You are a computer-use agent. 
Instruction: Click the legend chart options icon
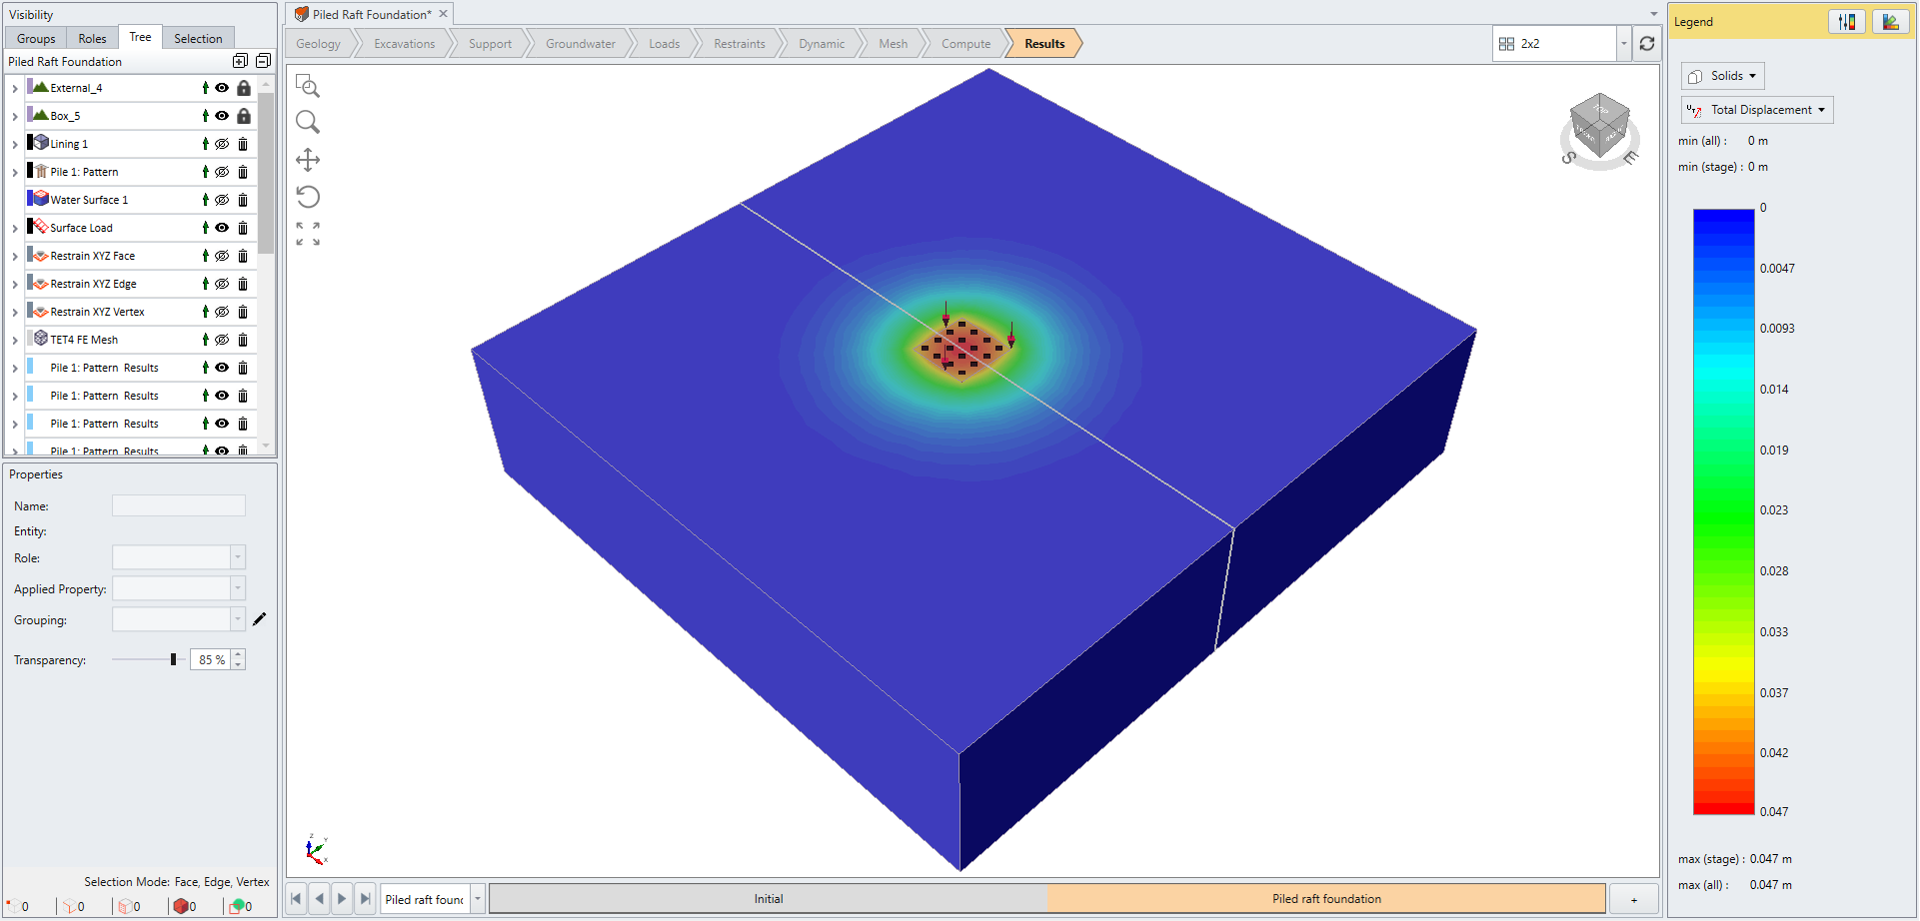pos(1890,22)
